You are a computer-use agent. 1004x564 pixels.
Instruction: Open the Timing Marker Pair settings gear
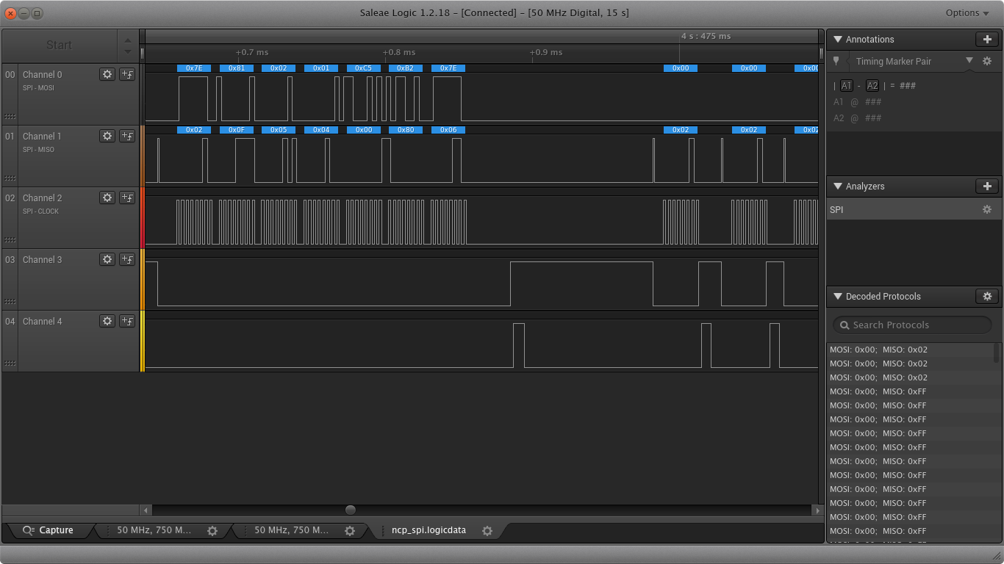point(987,62)
